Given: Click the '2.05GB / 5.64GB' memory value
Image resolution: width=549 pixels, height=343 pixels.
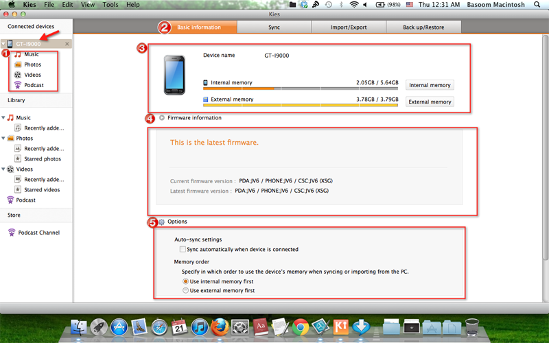Looking at the screenshot, I should (x=377, y=82).
